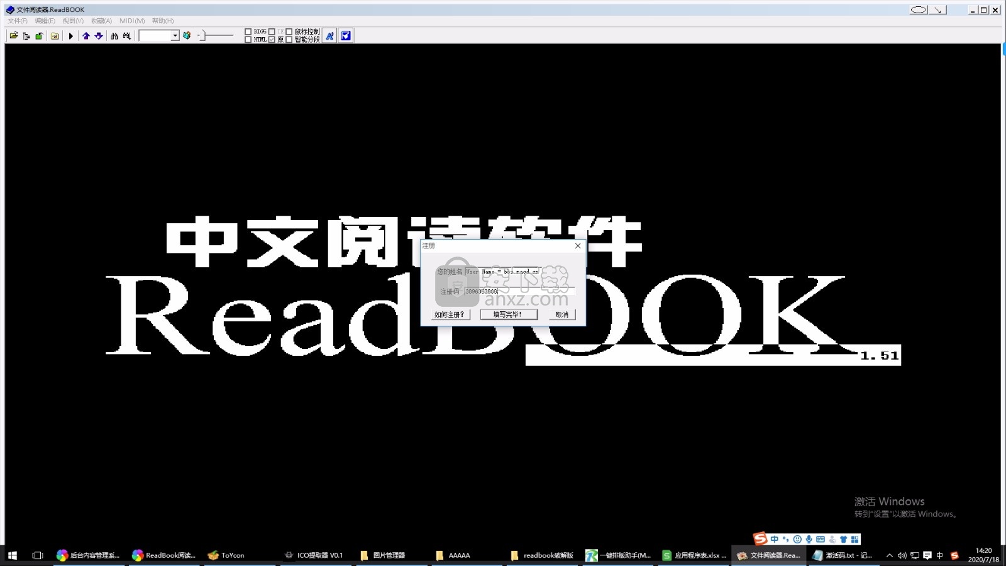
Task: Open the 收藏(A) menu
Action: [101, 21]
